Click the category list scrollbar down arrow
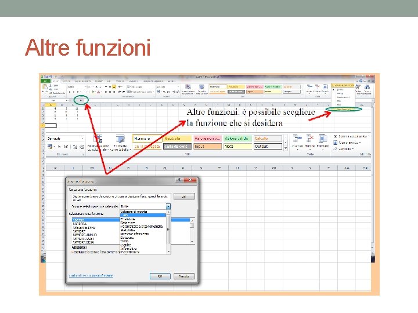This screenshot has width=418, height=313. 168,252
